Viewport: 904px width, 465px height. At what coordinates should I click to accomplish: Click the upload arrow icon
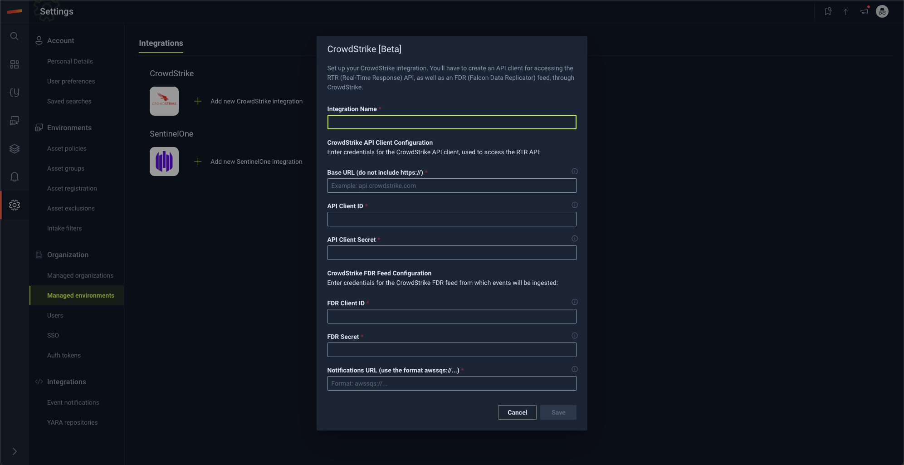pos(845,11)
